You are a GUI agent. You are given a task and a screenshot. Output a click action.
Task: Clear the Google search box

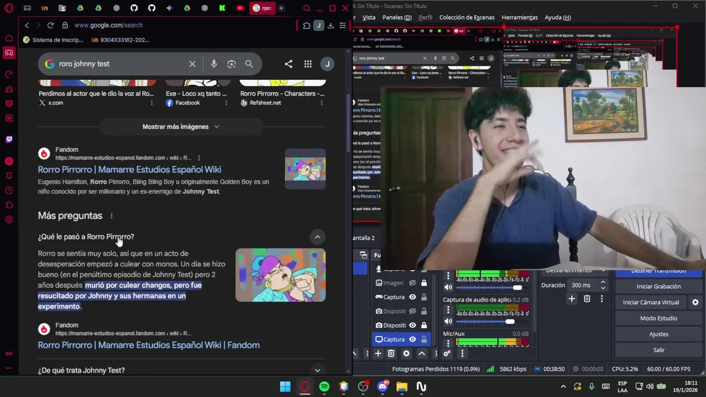[x=192, y=64]
